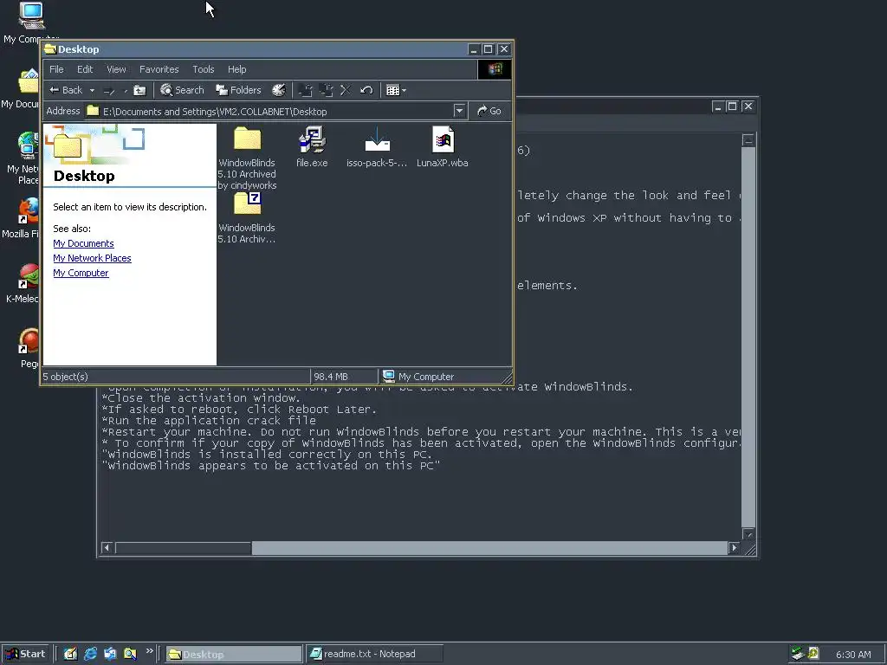Switch to Desktop taskbar button
The height and width of the screenshot is (665, 887).
tap(234, 655)
